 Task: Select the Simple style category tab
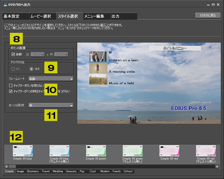click(x=9, y=171)
